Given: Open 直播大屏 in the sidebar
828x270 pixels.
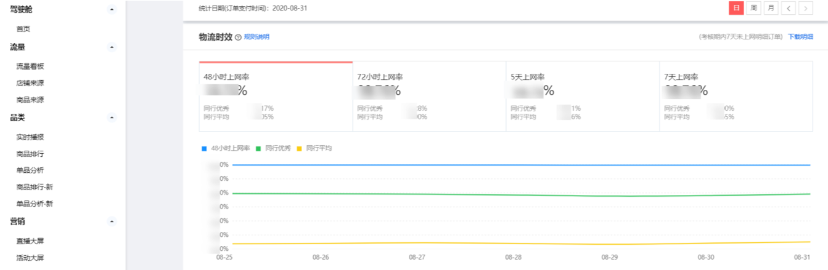Looking at the screenshot, I should click(x=30, y=241).
